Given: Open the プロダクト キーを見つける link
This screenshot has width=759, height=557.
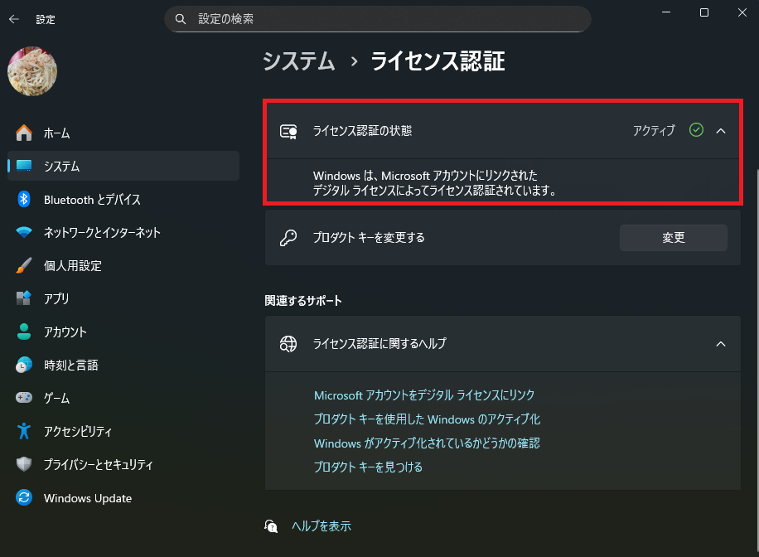Looking at the screenshot, I should tap(368, 467).
